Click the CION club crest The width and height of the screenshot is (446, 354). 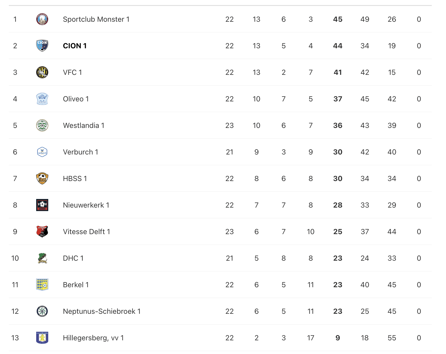click(x=42, y=46)
